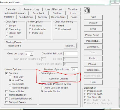
Task: Open the Gens per page dropdown
Action: coord(31,54)
